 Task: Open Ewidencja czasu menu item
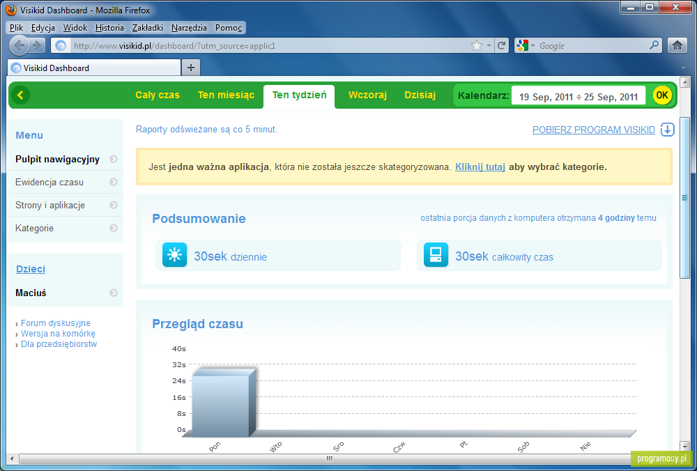(x=66, y=182)
